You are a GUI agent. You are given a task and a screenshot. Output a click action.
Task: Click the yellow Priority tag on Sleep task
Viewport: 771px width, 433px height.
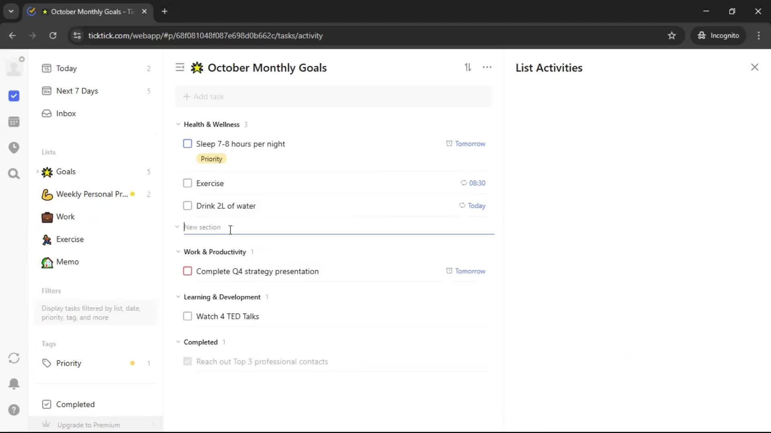click(211, 159)
